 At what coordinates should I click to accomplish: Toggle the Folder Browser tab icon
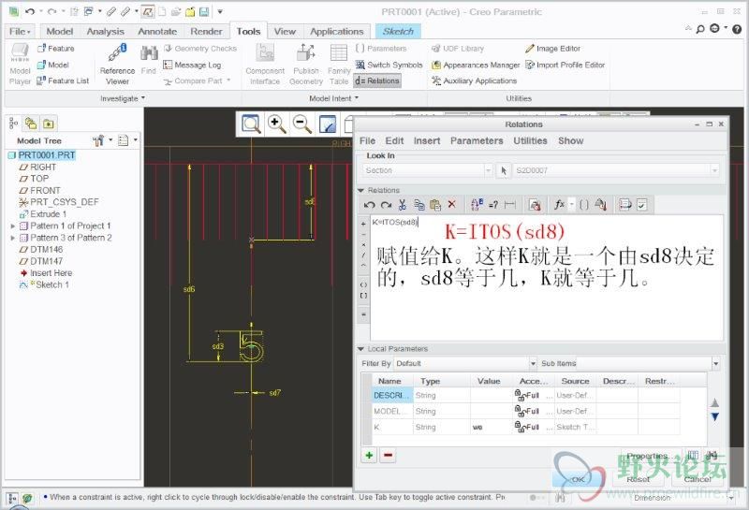click(x=31, y=124)
